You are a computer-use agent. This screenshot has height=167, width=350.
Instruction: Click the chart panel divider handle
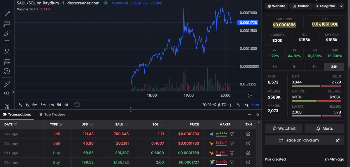(131, 110)
